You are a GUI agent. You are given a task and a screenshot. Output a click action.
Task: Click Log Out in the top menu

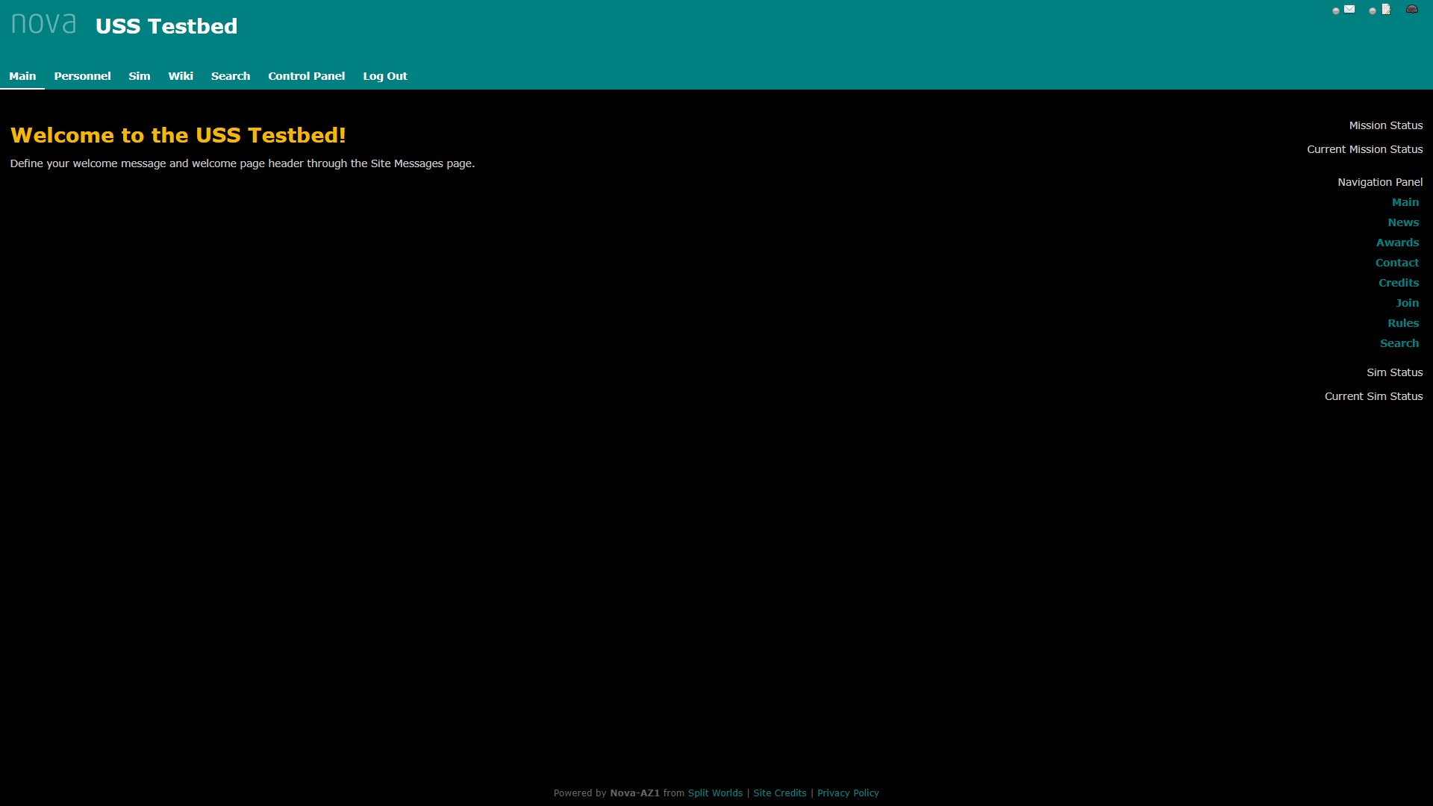coord(385,76)
